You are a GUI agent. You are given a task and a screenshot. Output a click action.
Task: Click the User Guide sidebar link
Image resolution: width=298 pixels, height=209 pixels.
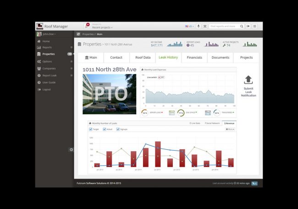[49, 82]
